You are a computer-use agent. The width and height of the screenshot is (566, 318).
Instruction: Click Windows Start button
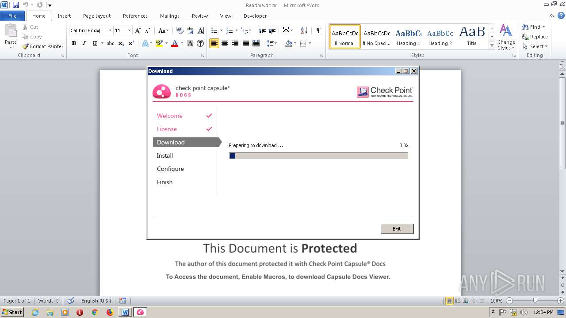(x=12, y=312)
